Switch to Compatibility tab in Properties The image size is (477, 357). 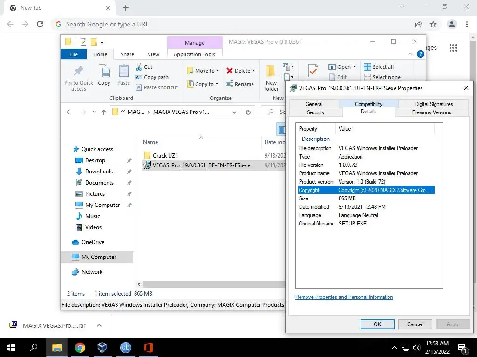tap(368, 104)
